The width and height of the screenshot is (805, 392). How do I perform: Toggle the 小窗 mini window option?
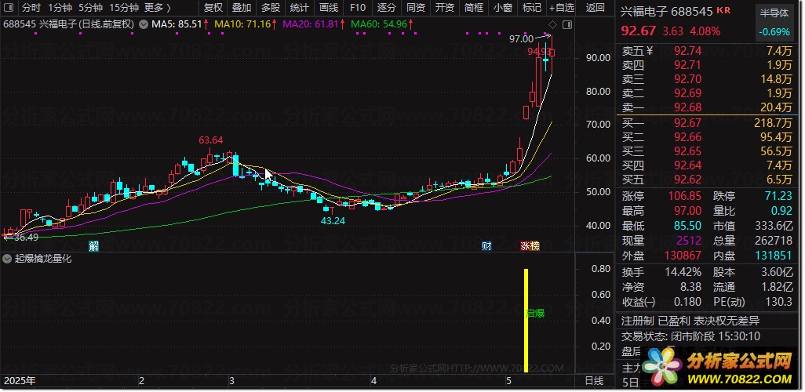[503, 8]
